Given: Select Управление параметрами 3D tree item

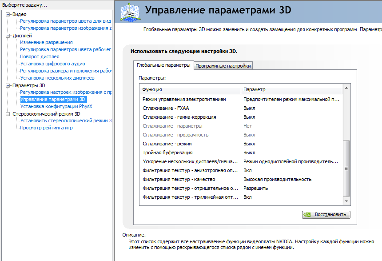Looking at the screenshot, I should coord(53,99).
